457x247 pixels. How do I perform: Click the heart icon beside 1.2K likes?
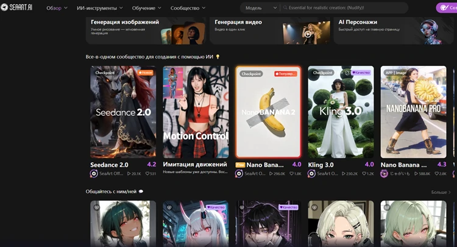pyautogui.click(x=364, y=174)
